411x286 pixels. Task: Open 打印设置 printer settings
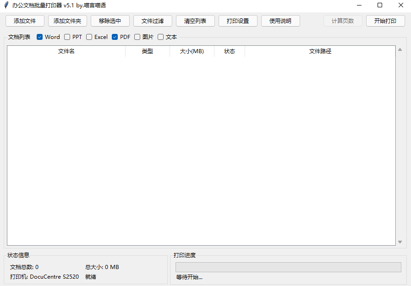(237, 21)
